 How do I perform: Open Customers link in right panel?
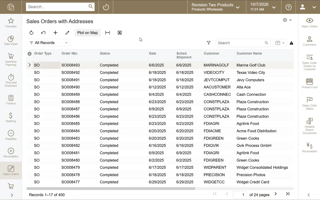pyautogui.click(x=310, y=41)
